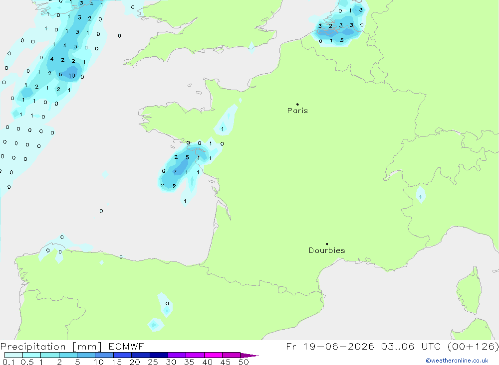This screenshot has height=365, width=499.
Task: Click the '03..06 UTC' time text
Action: pyautogui.click(x=411, y=346)
